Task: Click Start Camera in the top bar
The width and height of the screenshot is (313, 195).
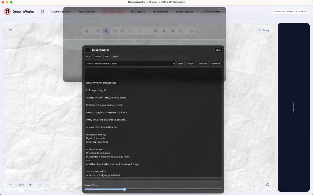Action: coord(87,12)
